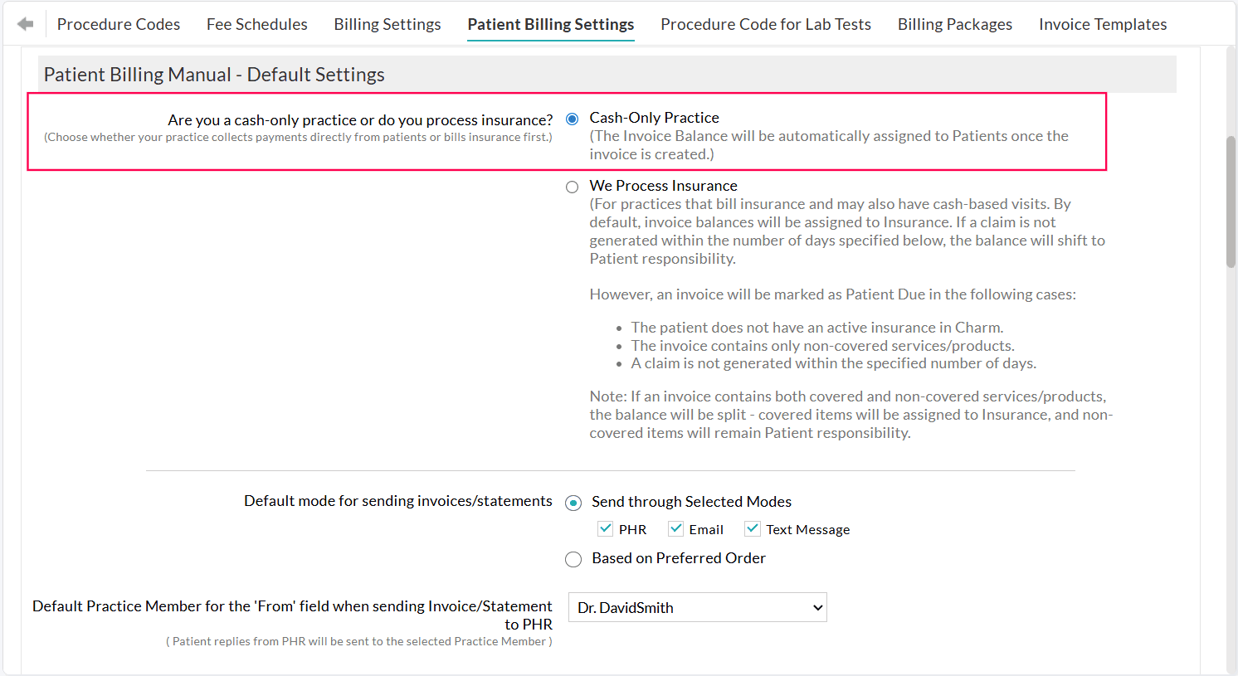This screenshot has height=676, width=1238.
Task: Click the Patient Billing Manual section heading
Action: pyautogui.click(x=214, y=75)
